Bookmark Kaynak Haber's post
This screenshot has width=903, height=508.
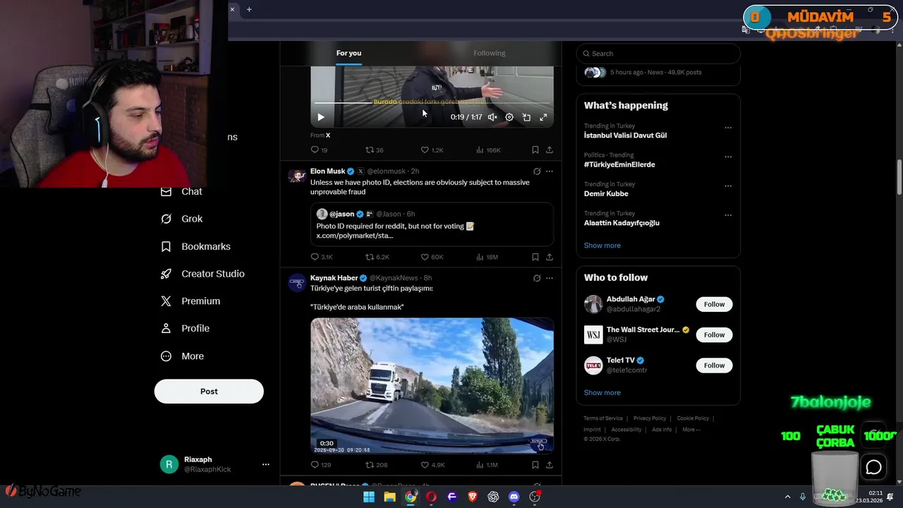535,465
